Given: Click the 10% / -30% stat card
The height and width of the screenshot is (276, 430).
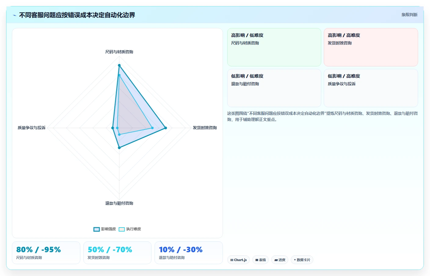Looking at the screenshot, I should tap(189, 253).
